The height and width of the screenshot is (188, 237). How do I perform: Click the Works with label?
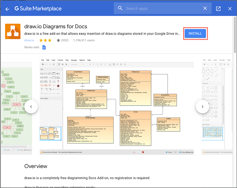(x=32, y=47)
